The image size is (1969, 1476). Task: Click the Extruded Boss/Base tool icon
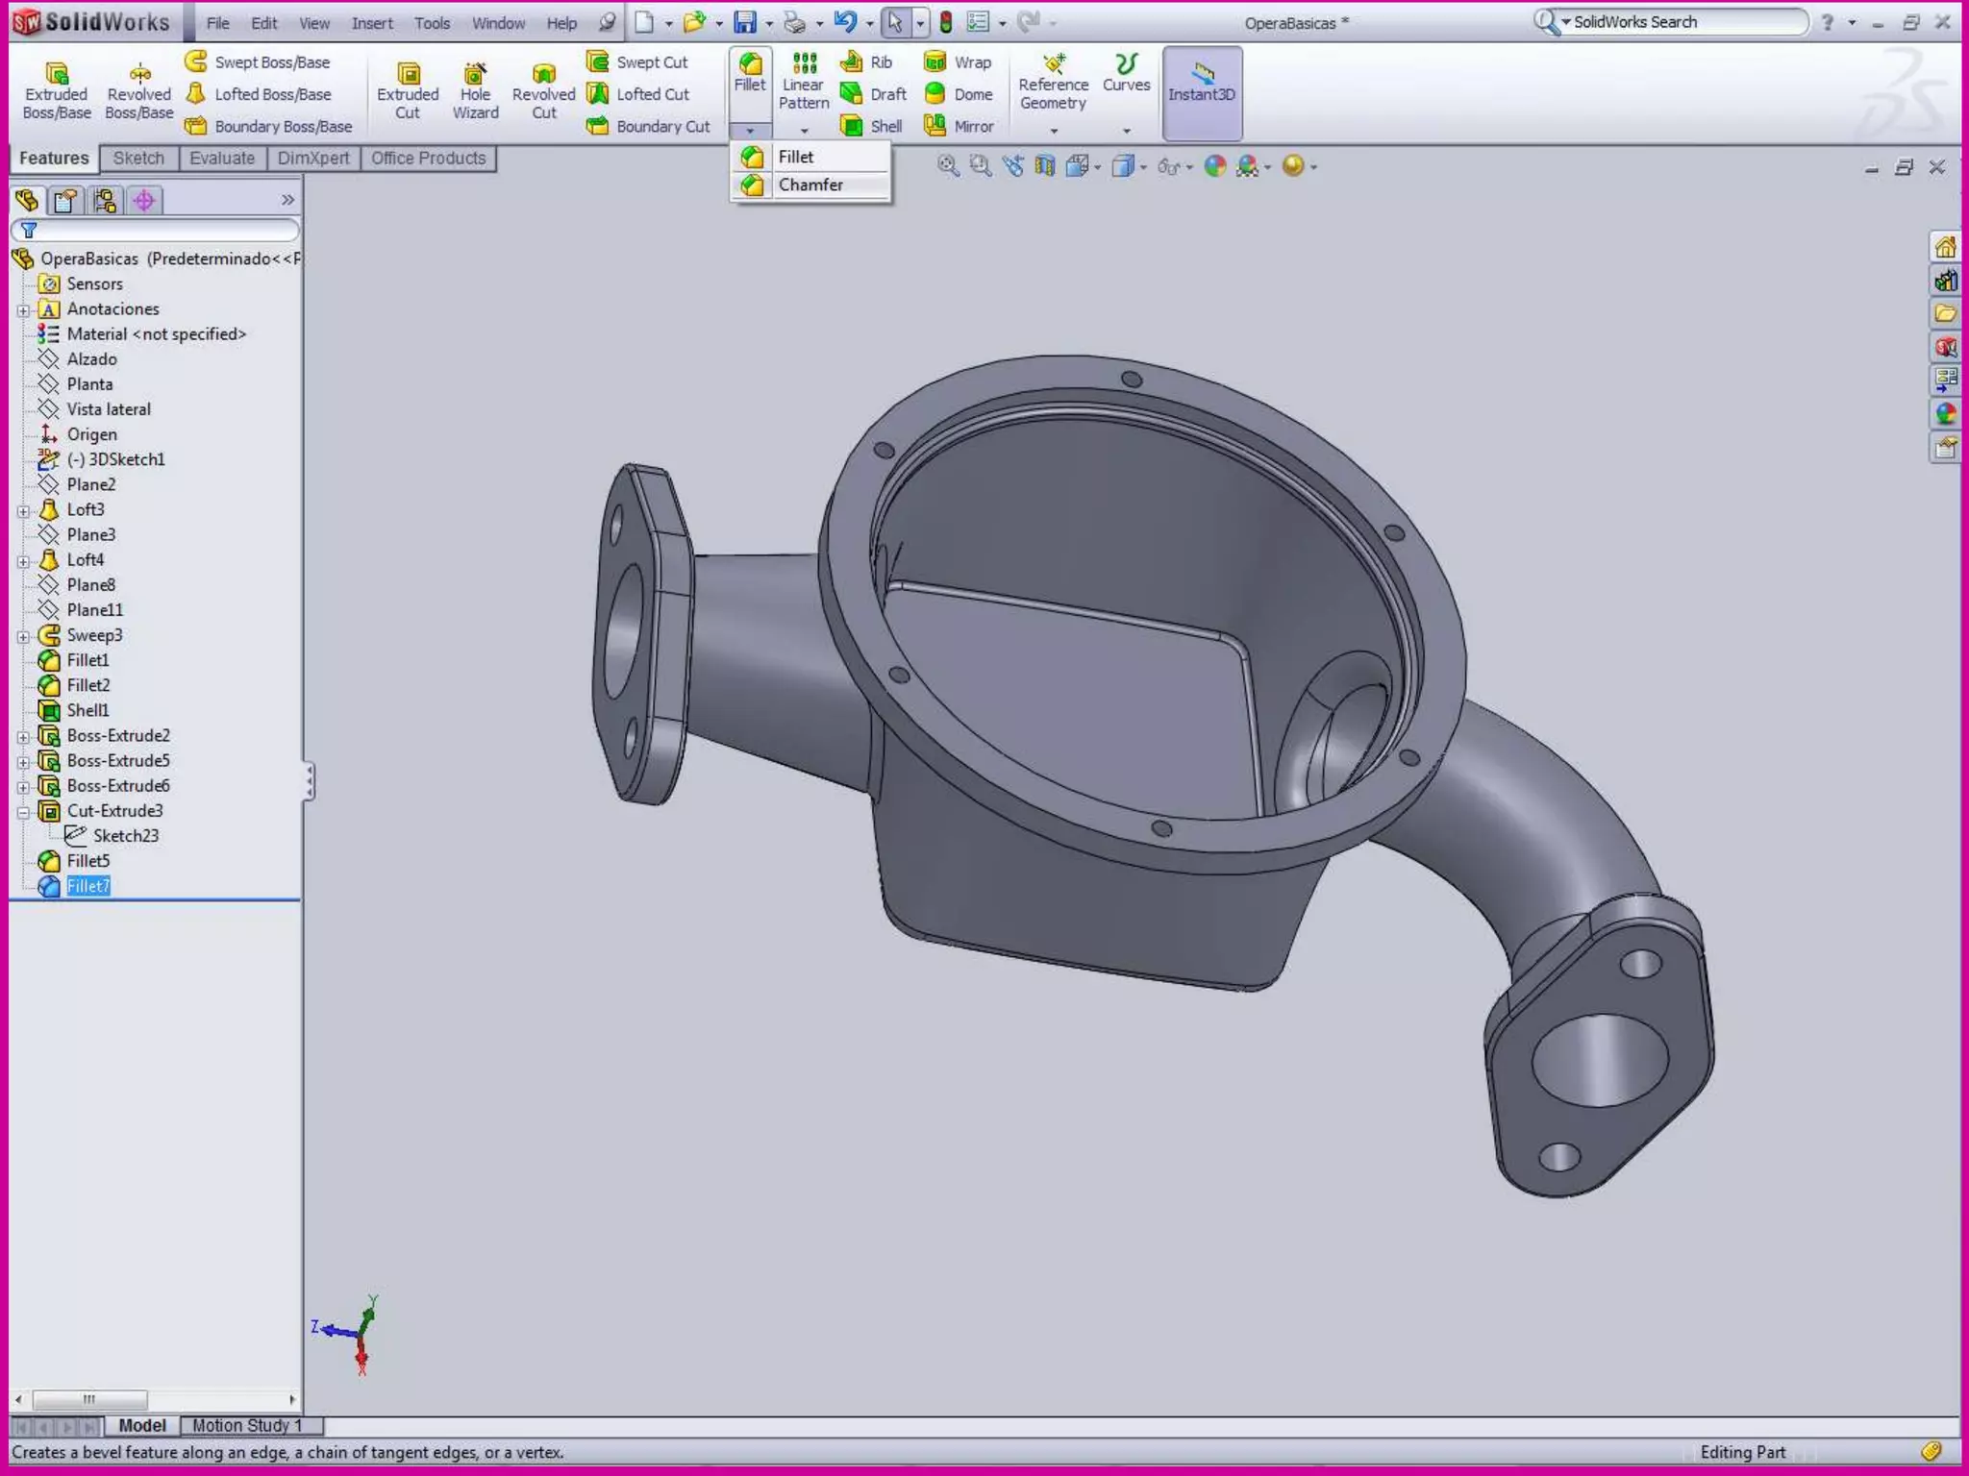click(x=56, y=73)
